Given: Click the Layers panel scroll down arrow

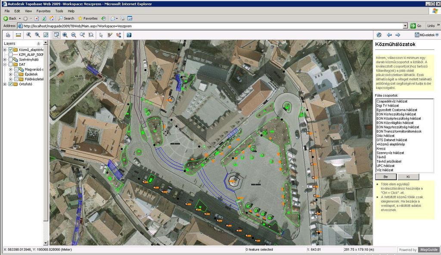Looking at the screenshot, I should click(x=46, y=243).
